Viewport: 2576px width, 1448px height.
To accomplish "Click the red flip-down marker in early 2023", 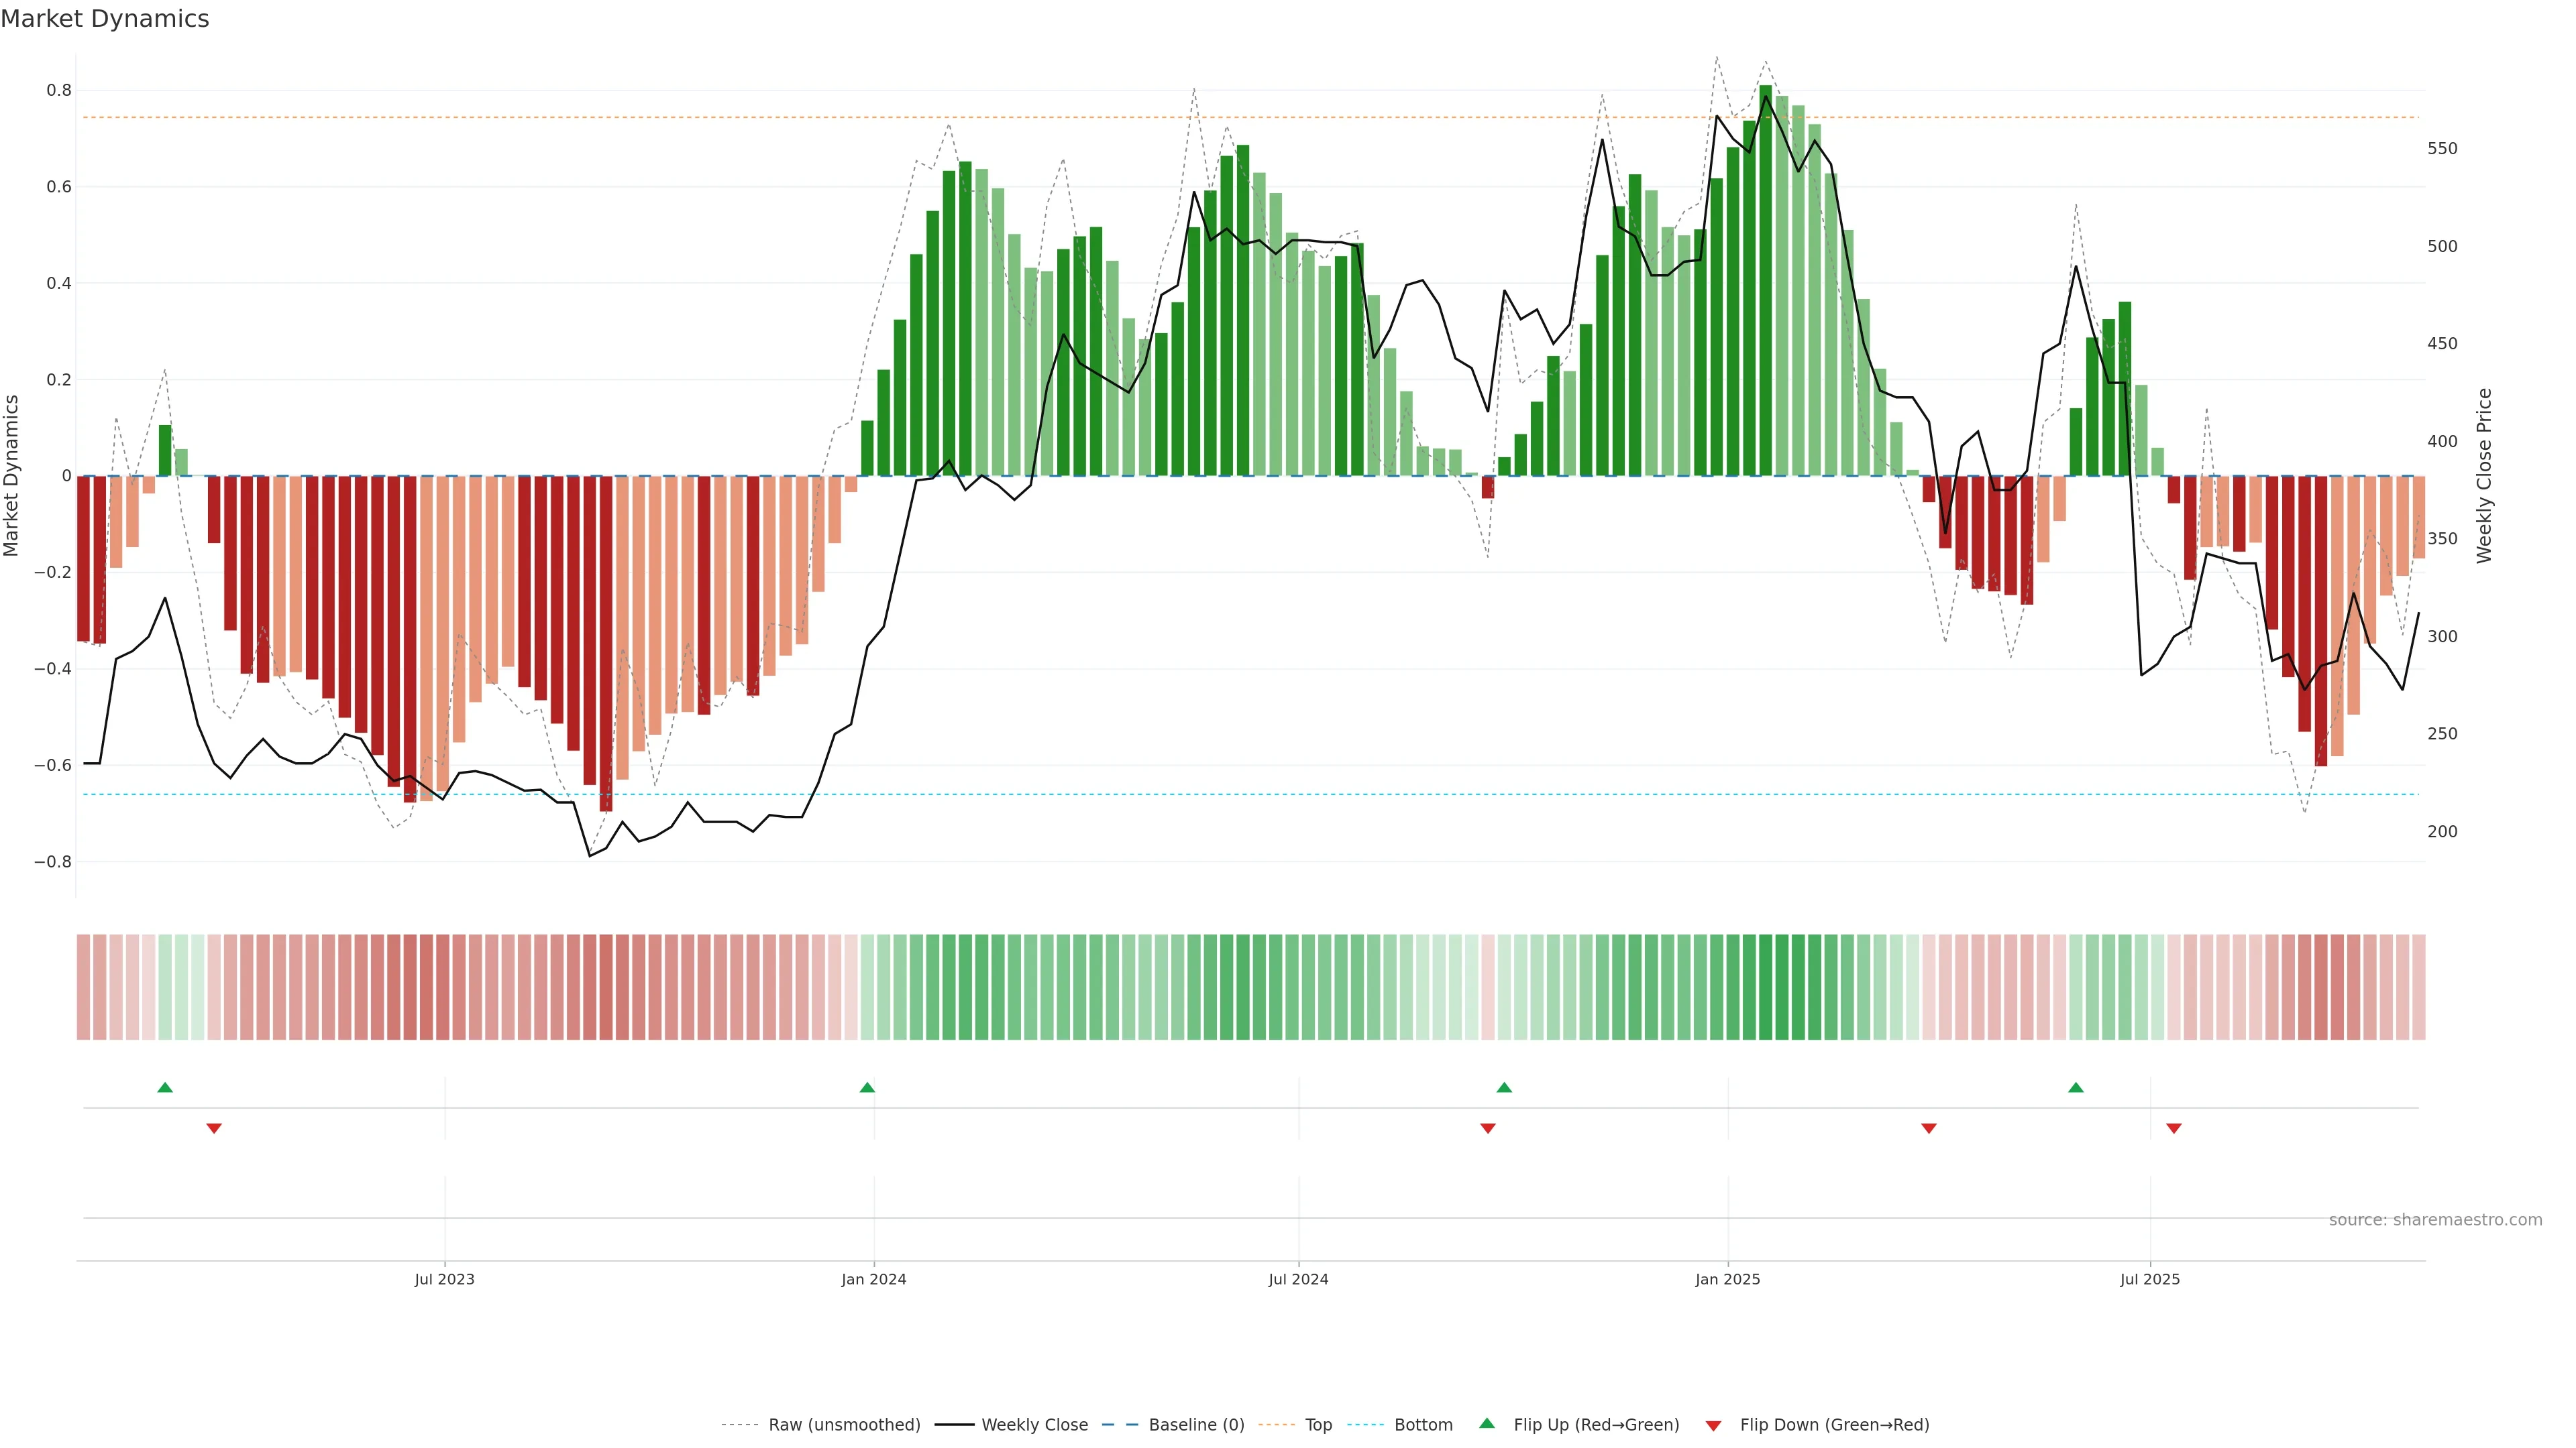I will (x=214, y=1128).
